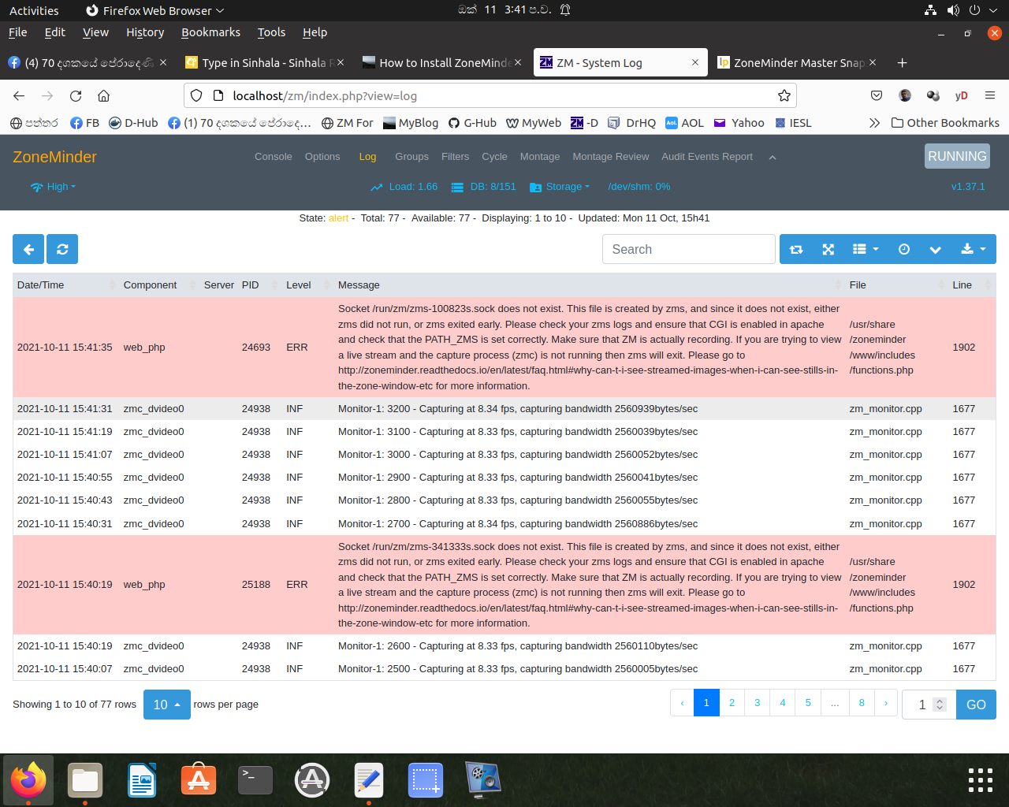
Task: Open the Pocket save icon
Action: pos(877,95)
